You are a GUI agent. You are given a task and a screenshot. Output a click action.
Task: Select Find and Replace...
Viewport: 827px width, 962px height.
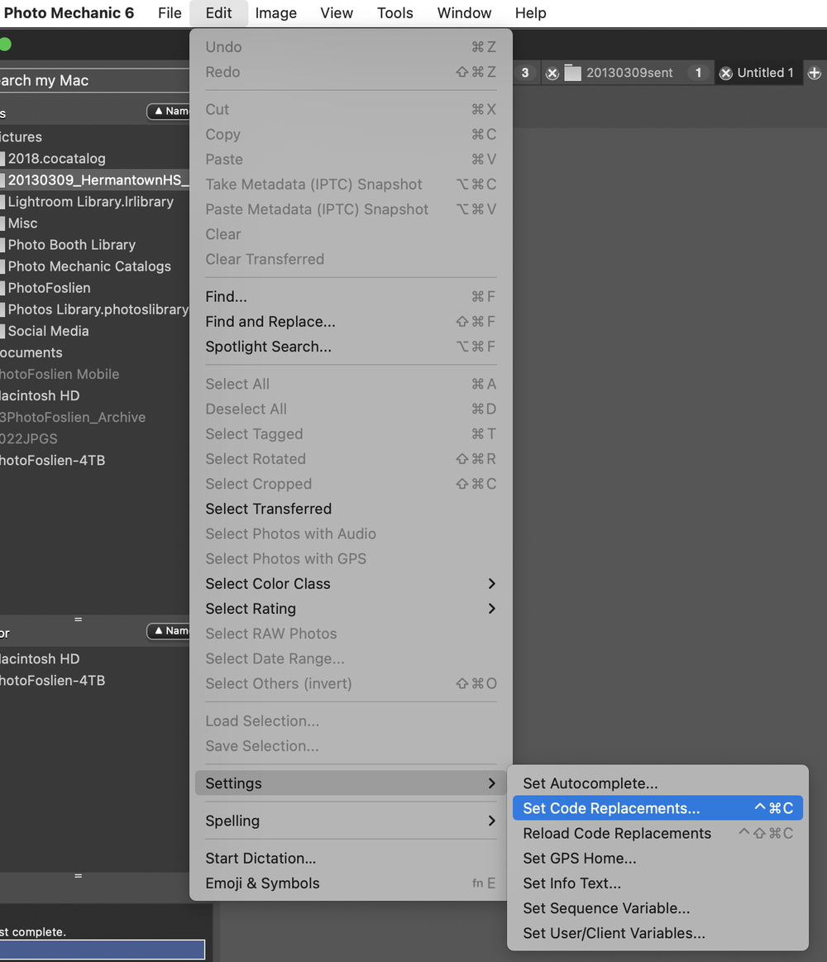click(351, 322)
